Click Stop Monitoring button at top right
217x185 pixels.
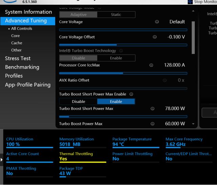point(202,2)
